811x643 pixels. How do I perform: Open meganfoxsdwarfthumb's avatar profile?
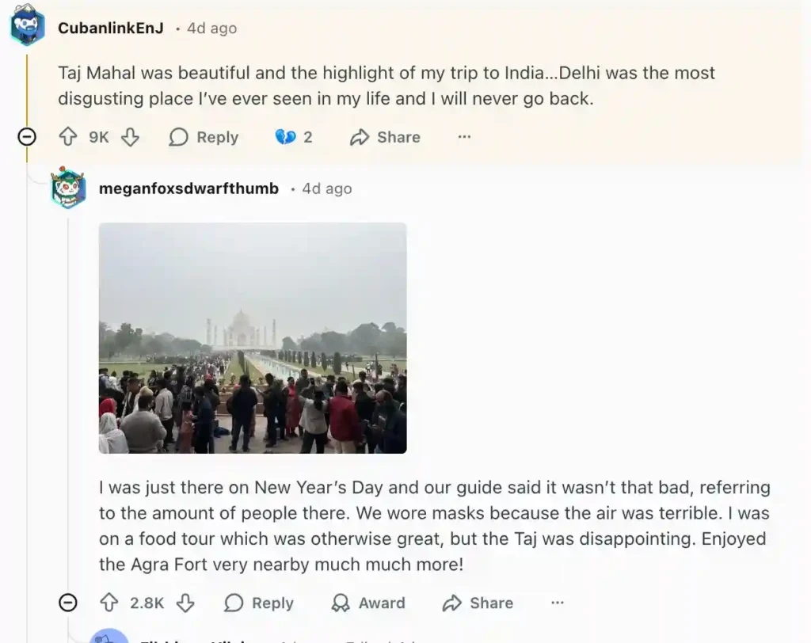tap(69, 188)
